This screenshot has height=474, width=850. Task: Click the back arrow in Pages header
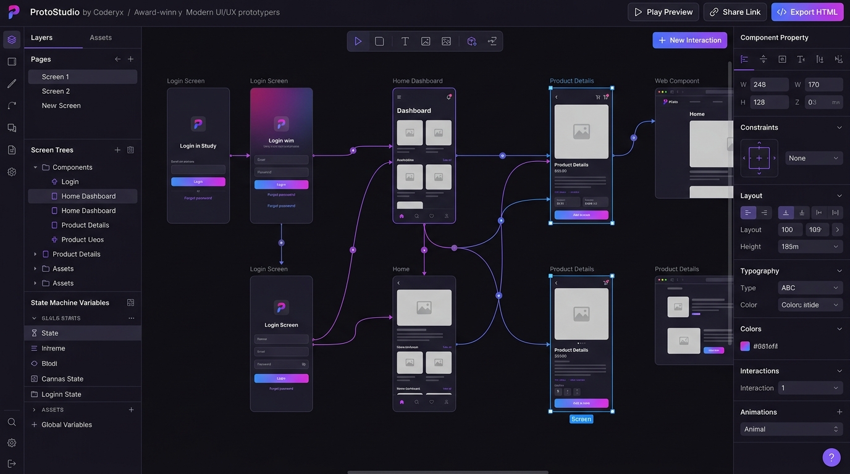(118, 59)
